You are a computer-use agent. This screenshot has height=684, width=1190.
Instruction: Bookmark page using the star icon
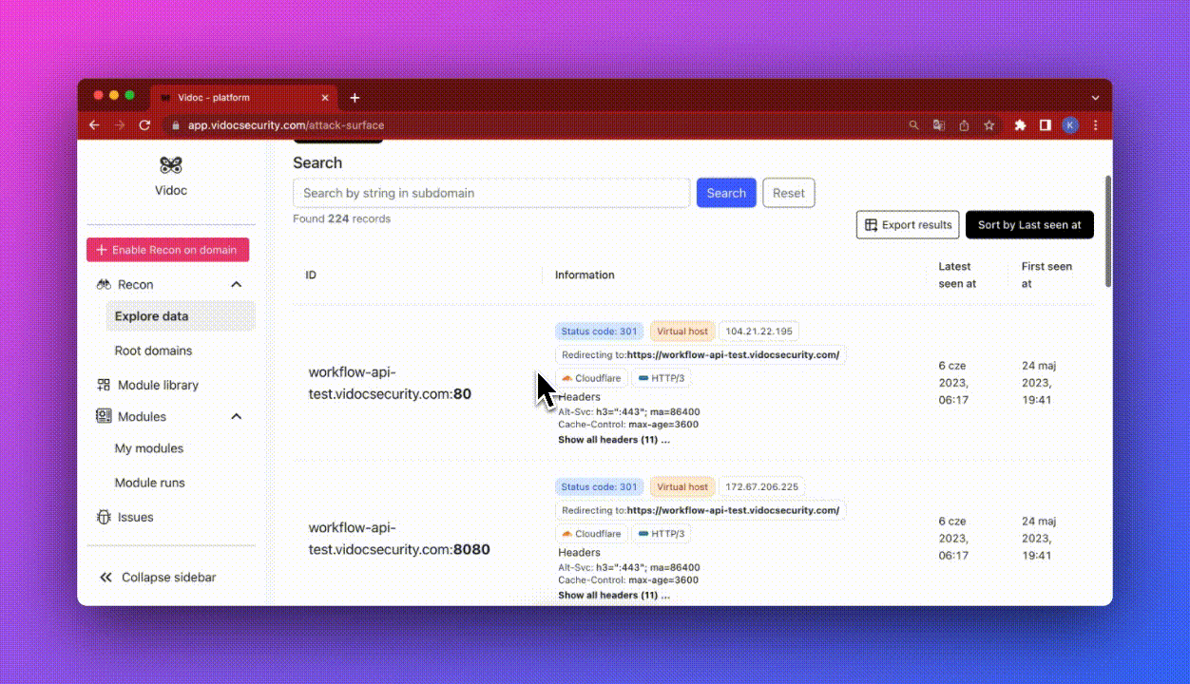[x=988, y=125]
